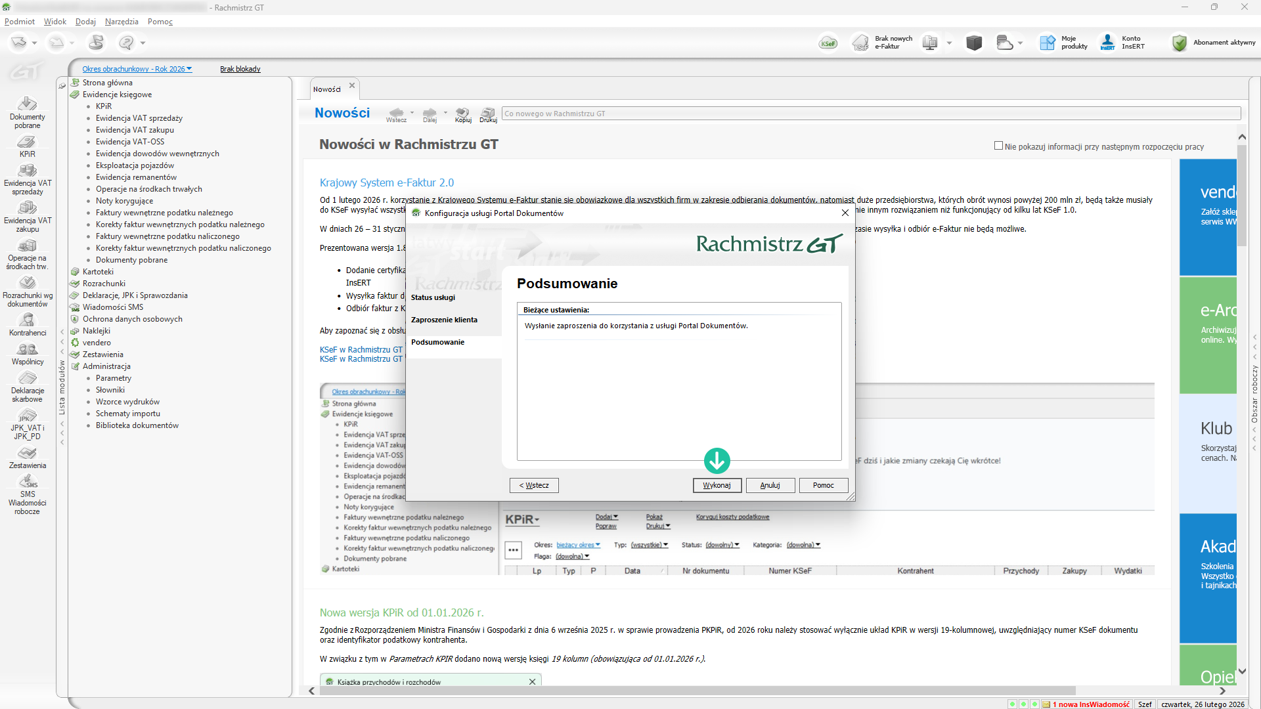Screen dimensions: 1261x709
Task: Click the Kopiuj icon in Nowości toolbar
Action: 463,114
